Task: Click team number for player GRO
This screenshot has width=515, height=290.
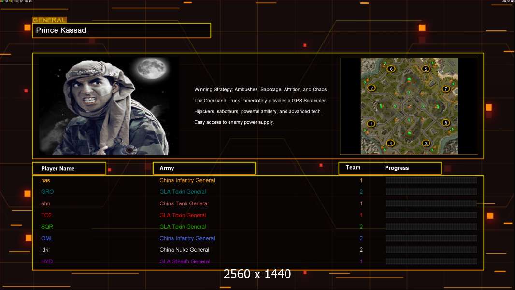Action: coord(361,192)
